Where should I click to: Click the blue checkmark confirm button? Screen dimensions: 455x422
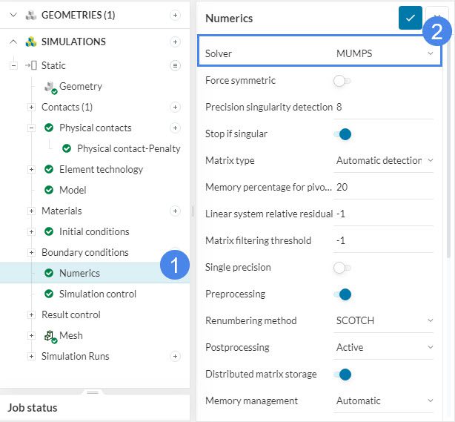(410, 18)
